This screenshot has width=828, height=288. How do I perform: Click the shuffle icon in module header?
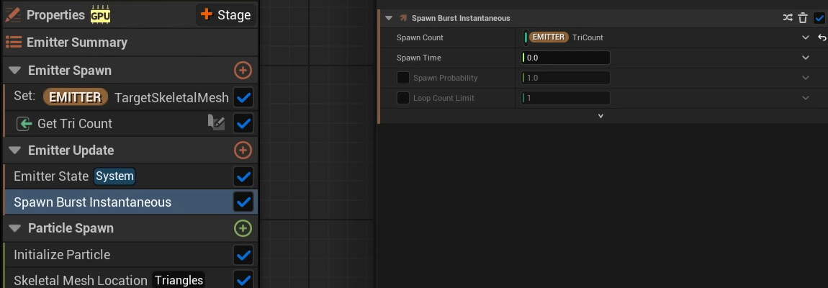[x=788, y=18]
